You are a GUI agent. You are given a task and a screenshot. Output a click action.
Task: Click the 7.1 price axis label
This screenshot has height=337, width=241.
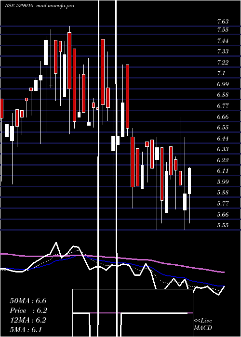[x=221, y=73]
